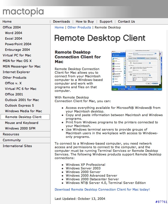168x204 pixels.
Task: Open Windows Media for Mac
Action: [24, 111]
